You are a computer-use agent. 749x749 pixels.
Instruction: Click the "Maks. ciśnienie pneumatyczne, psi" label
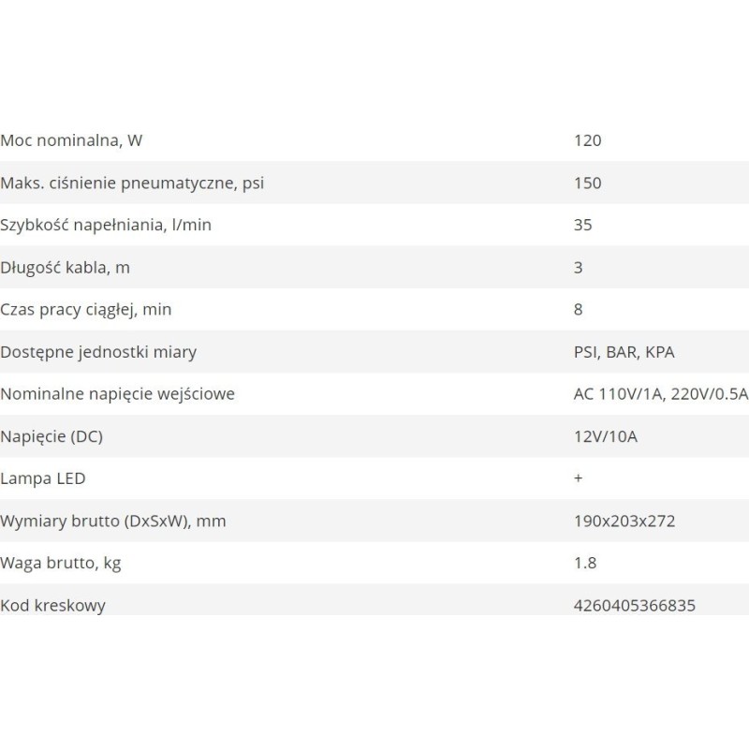pos(132,184)
